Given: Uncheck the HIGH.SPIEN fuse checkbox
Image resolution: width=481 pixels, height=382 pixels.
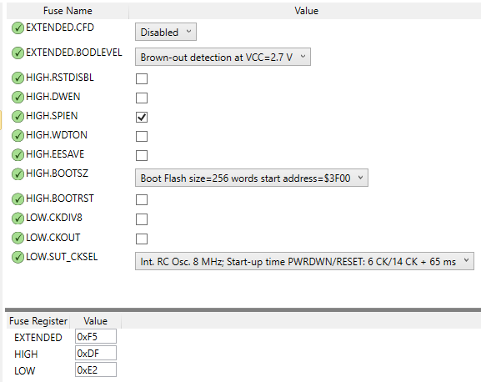Looking at the screenshot, I should coord(142,117).
